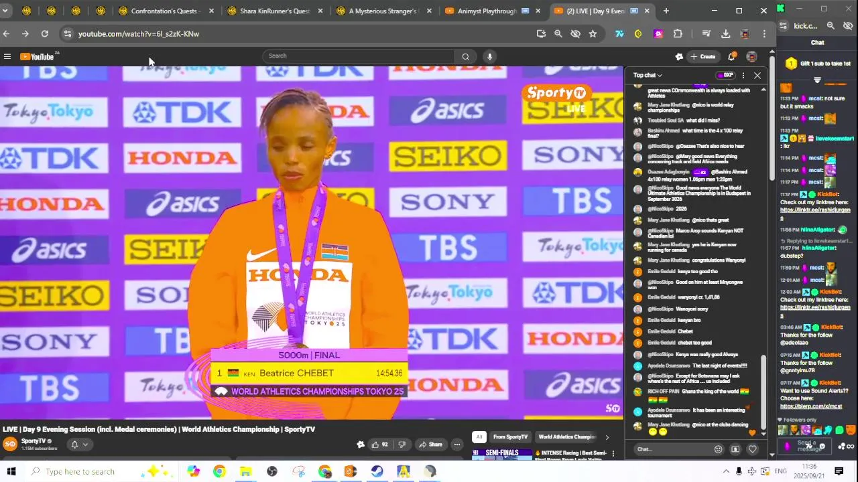
Task: Open the tab search dropdown arrow
Action: coord(5,11)
